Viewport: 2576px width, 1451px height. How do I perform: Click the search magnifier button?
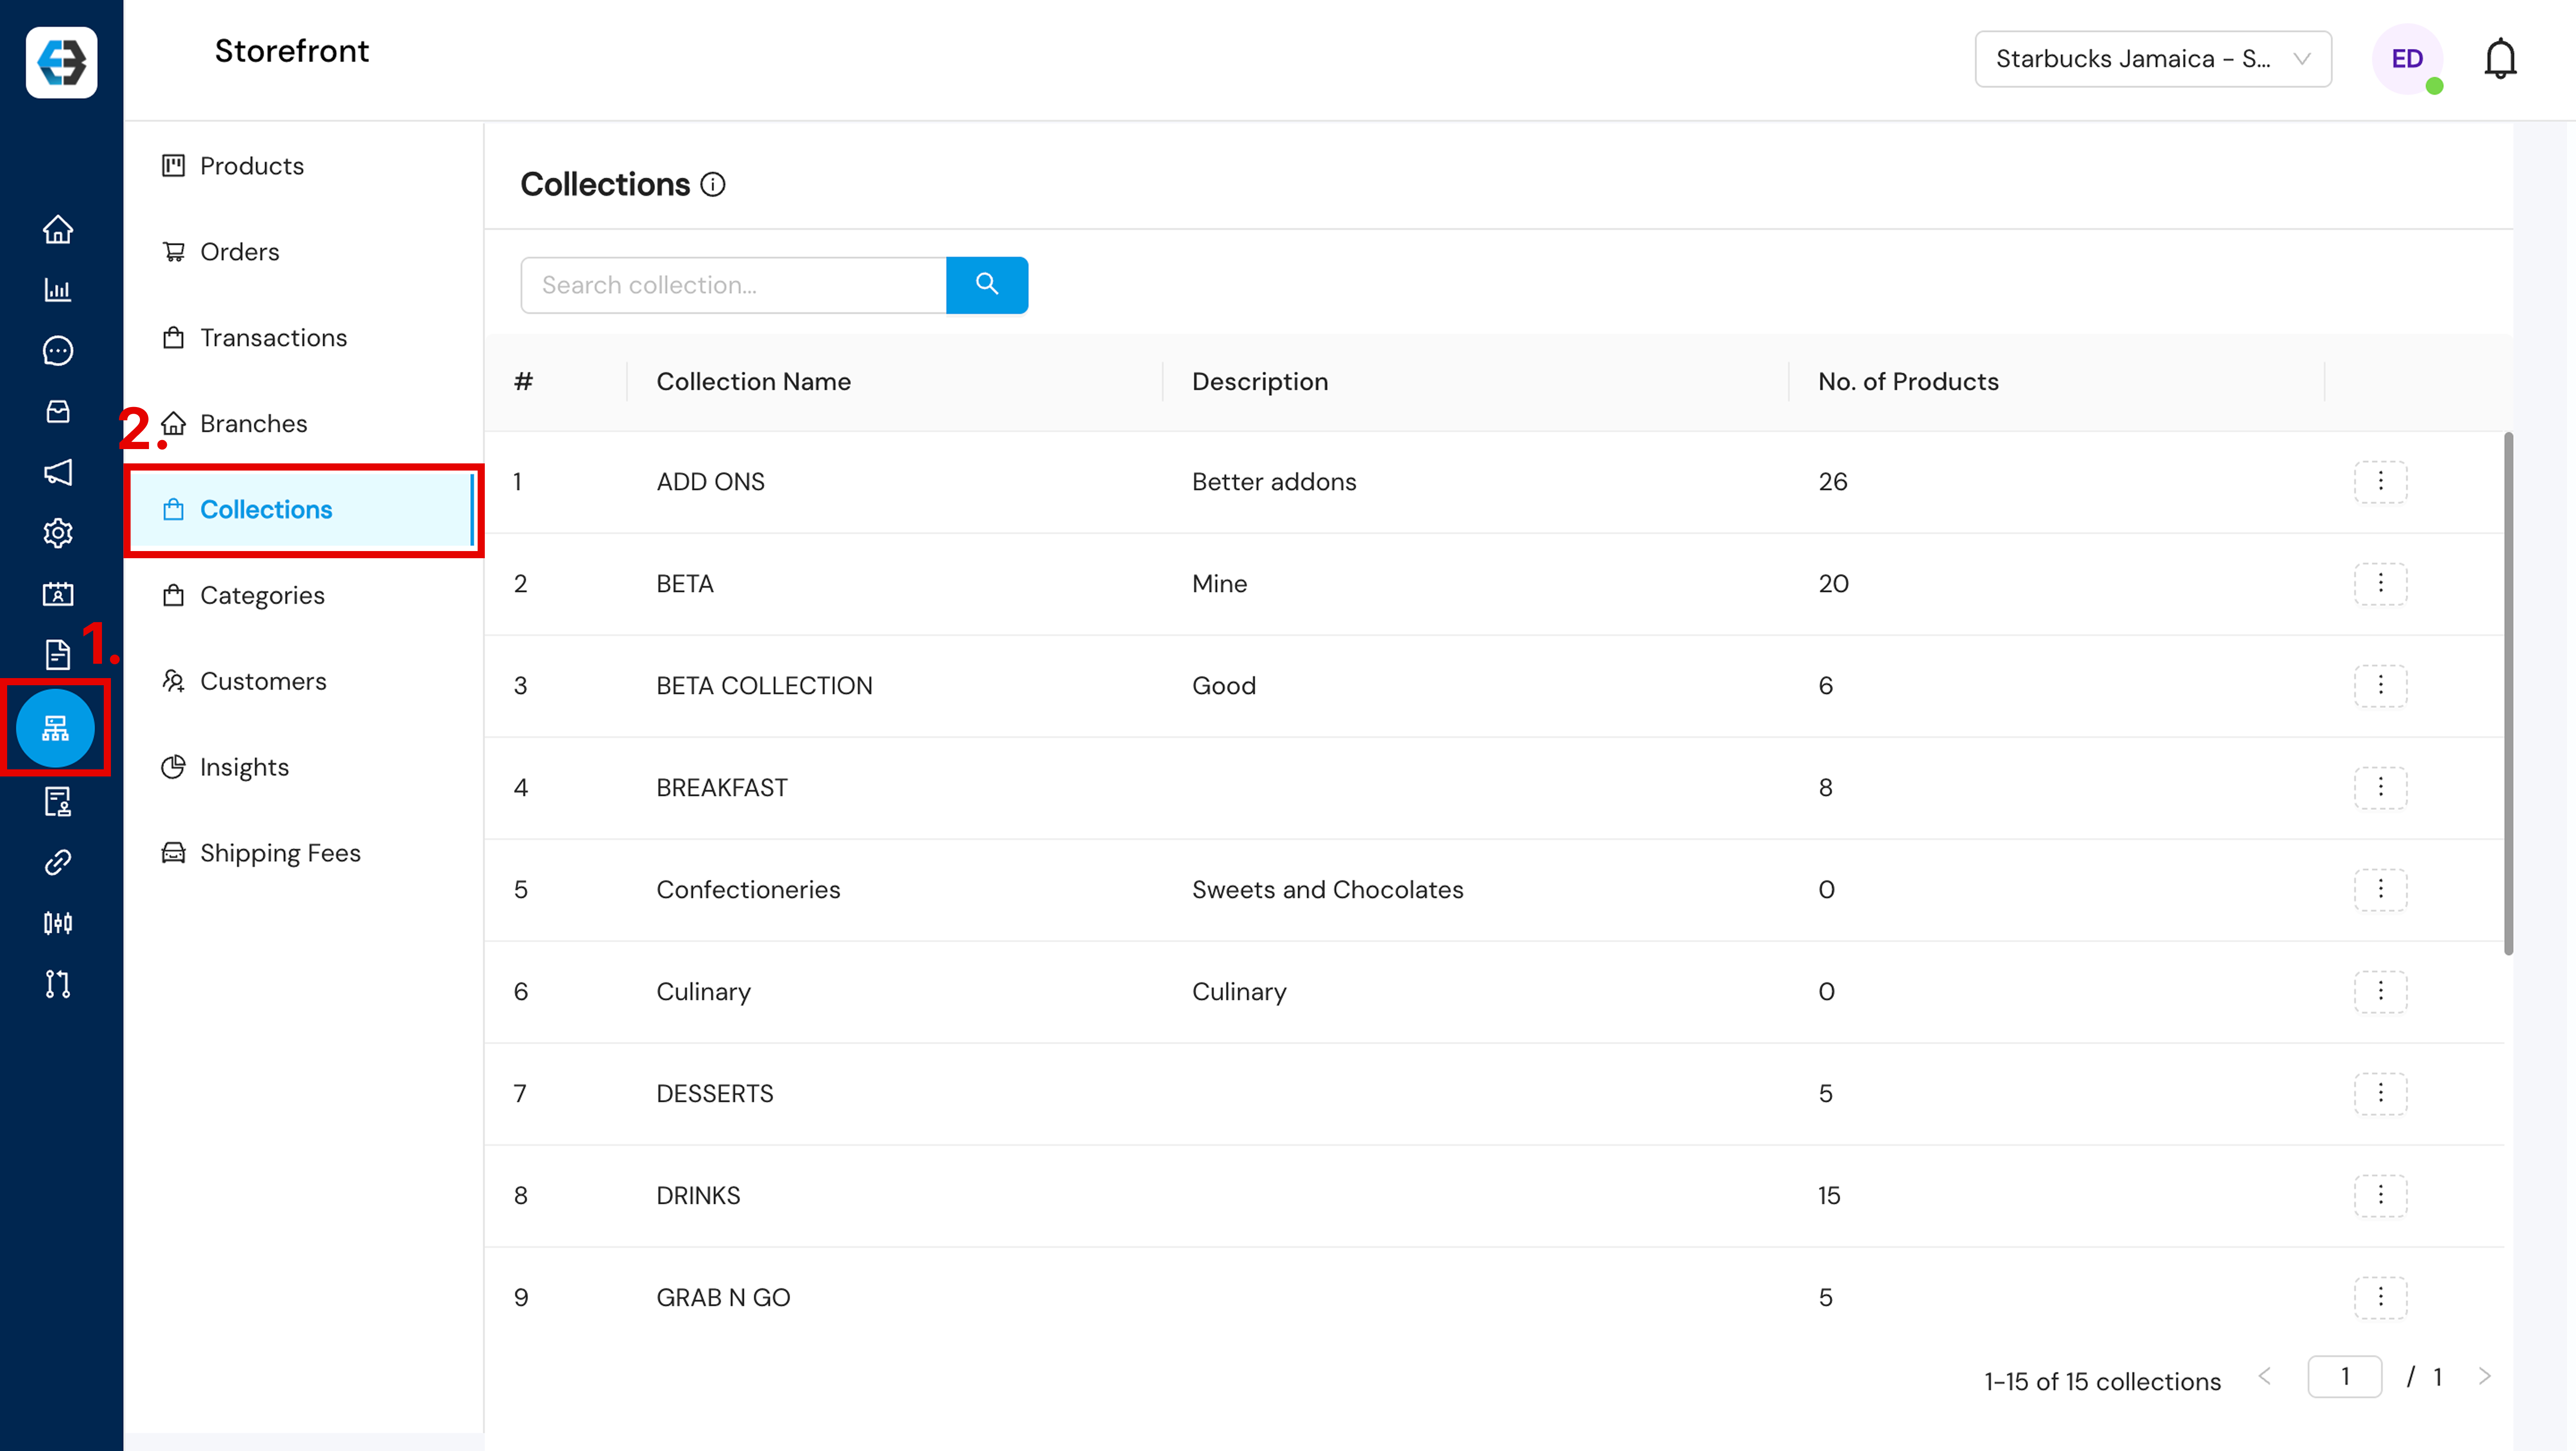(x=986, y=285)
